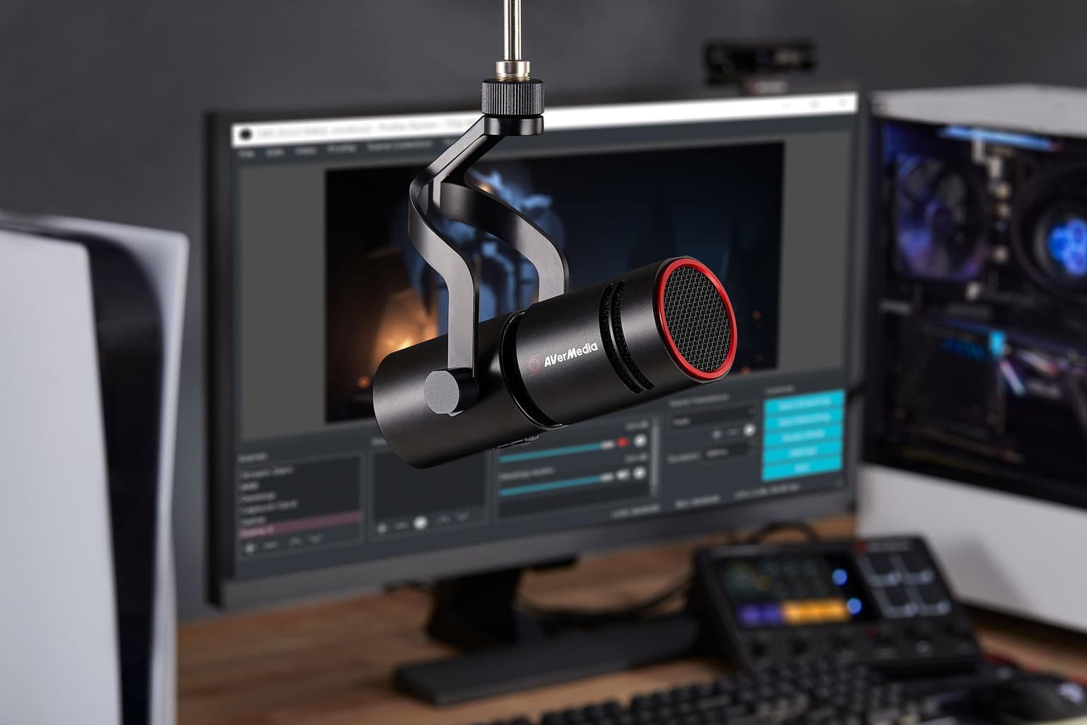Open source properties with the gear icon
This screenshot has width=1087, height=725.
(x=420, y=523)
